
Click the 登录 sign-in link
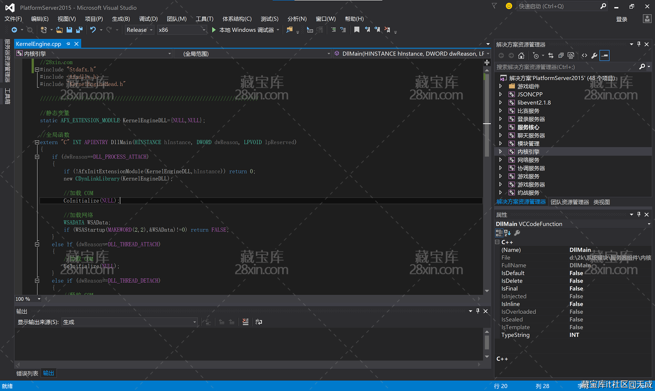point(622,19)
